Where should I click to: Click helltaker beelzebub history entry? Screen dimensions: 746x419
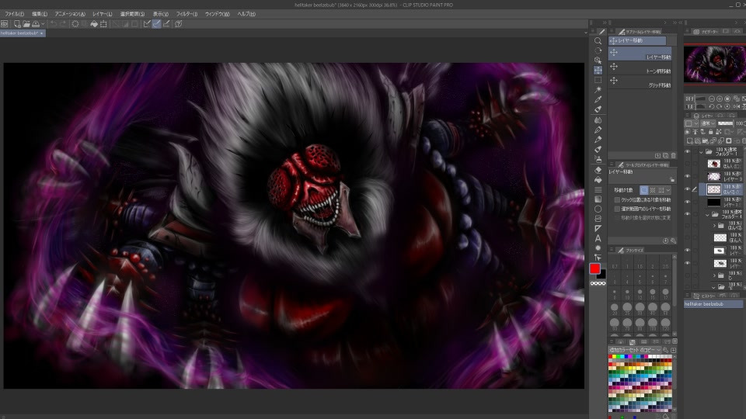713,304
